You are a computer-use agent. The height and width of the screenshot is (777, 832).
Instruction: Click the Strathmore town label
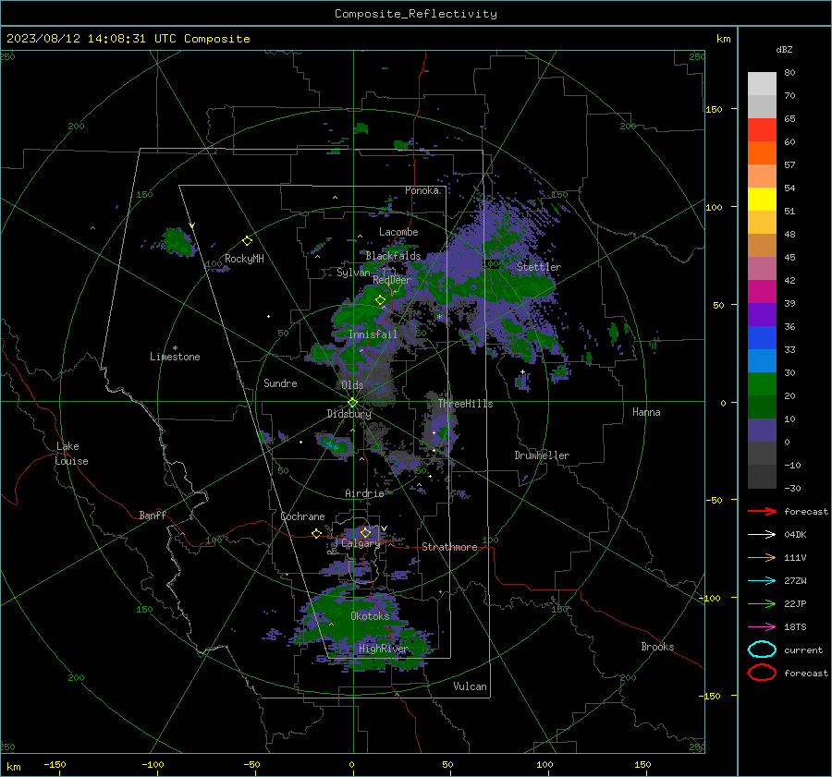pyautogui.click(x=449, y=547)
